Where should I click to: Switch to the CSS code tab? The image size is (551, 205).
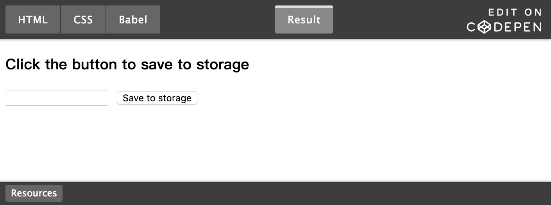pyautogui.click(x=83, y=19)
